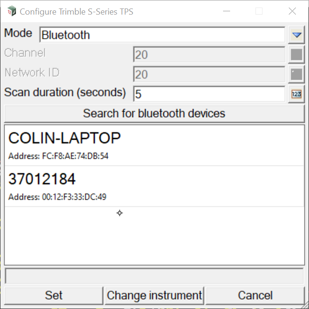309x309 pixels.
Task: Open the calculator icon beside Scan duration
Action: coord(296,94)
